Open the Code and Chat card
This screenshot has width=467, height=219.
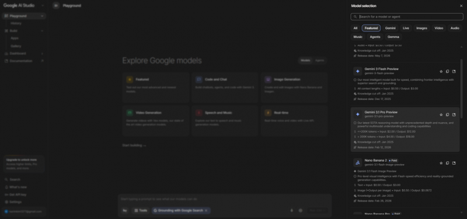click(225, 87)
